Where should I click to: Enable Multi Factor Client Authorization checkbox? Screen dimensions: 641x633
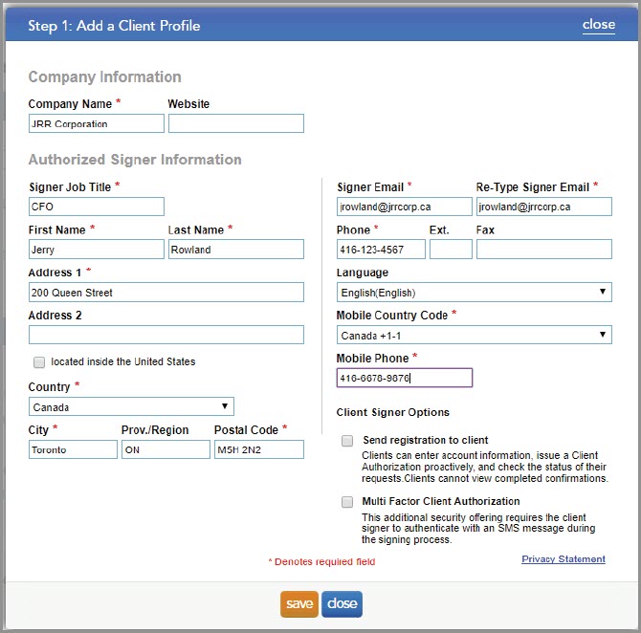tap(347, 502)
